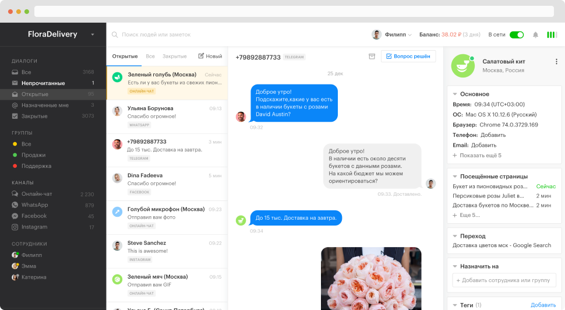Click the green bars icon in header
This screenshot has height=310, width=565.
coord(552,34)
